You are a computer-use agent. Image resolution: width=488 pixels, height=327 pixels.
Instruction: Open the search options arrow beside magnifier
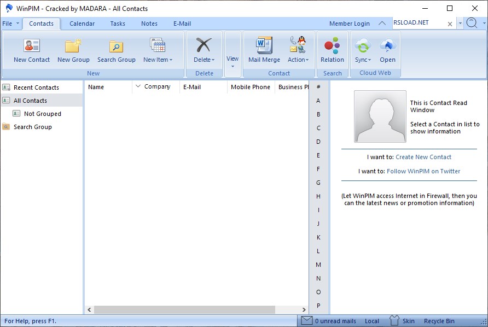pyautogui.click(x=484, y=23)
